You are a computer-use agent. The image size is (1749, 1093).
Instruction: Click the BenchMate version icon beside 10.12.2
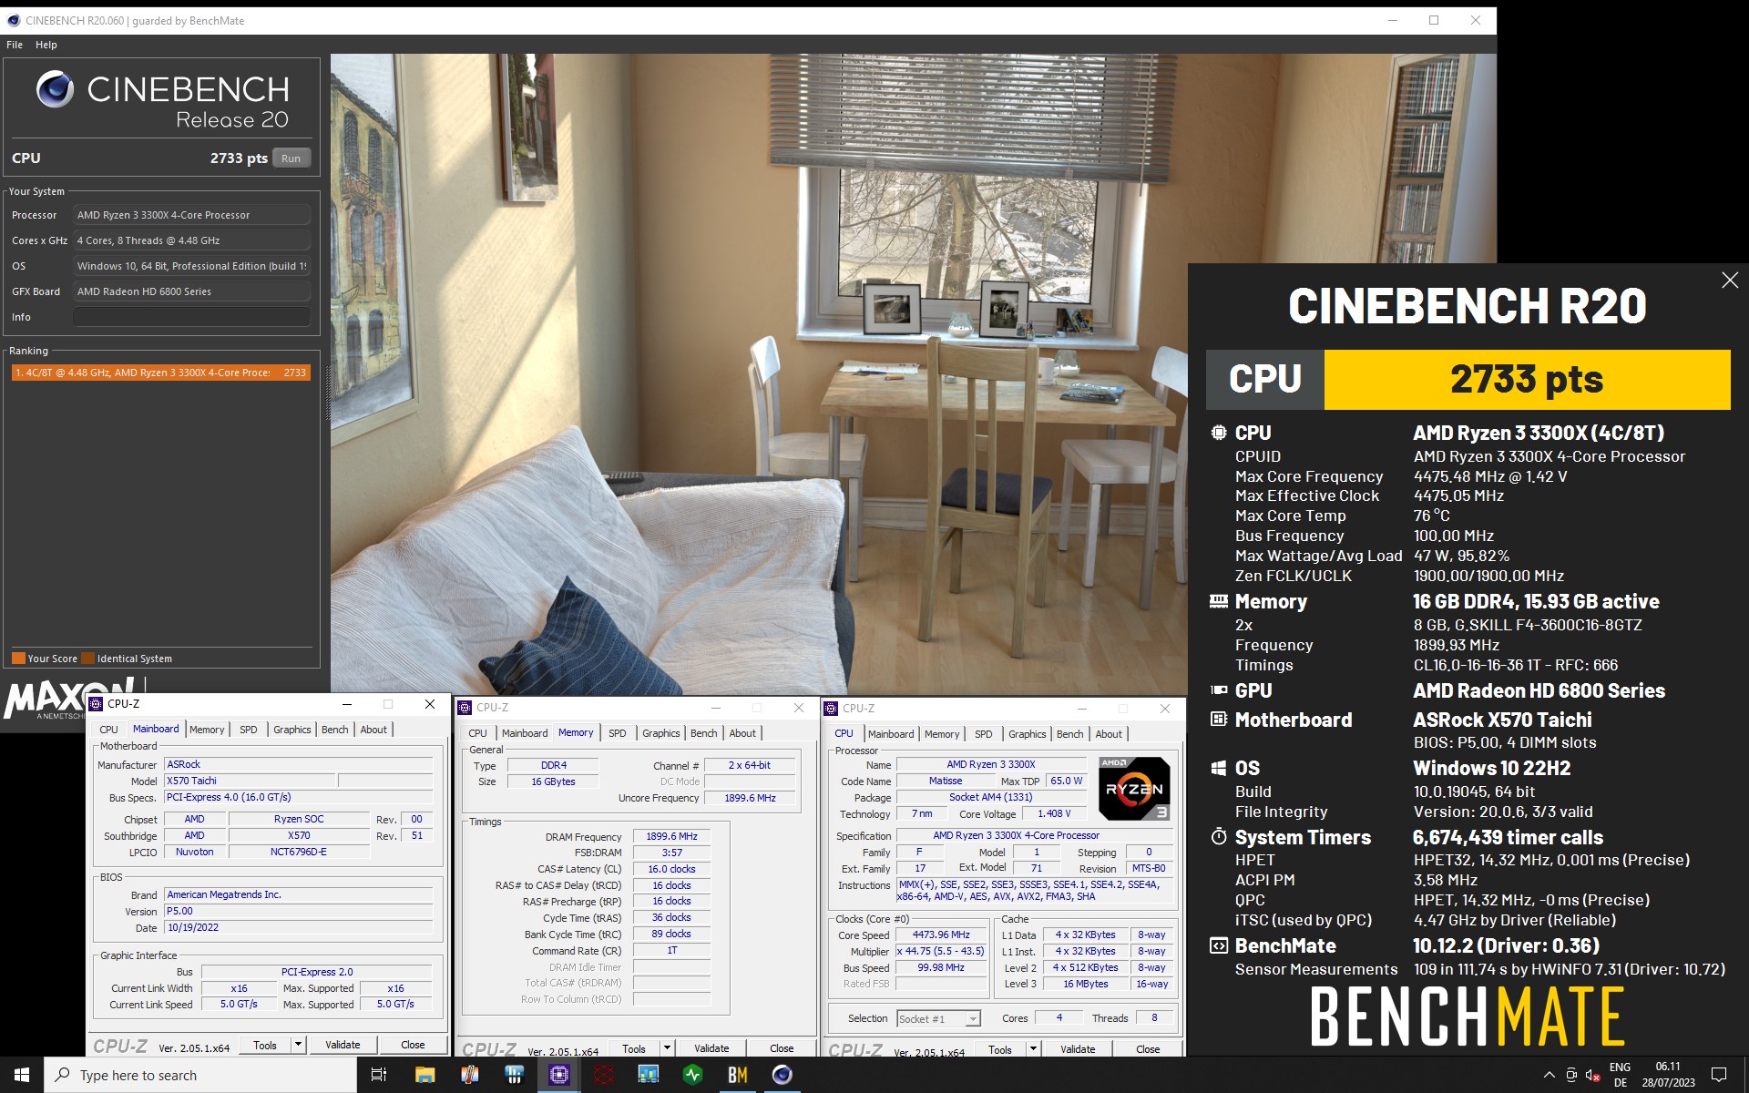pyautogui.click(x=1219, y=945)
